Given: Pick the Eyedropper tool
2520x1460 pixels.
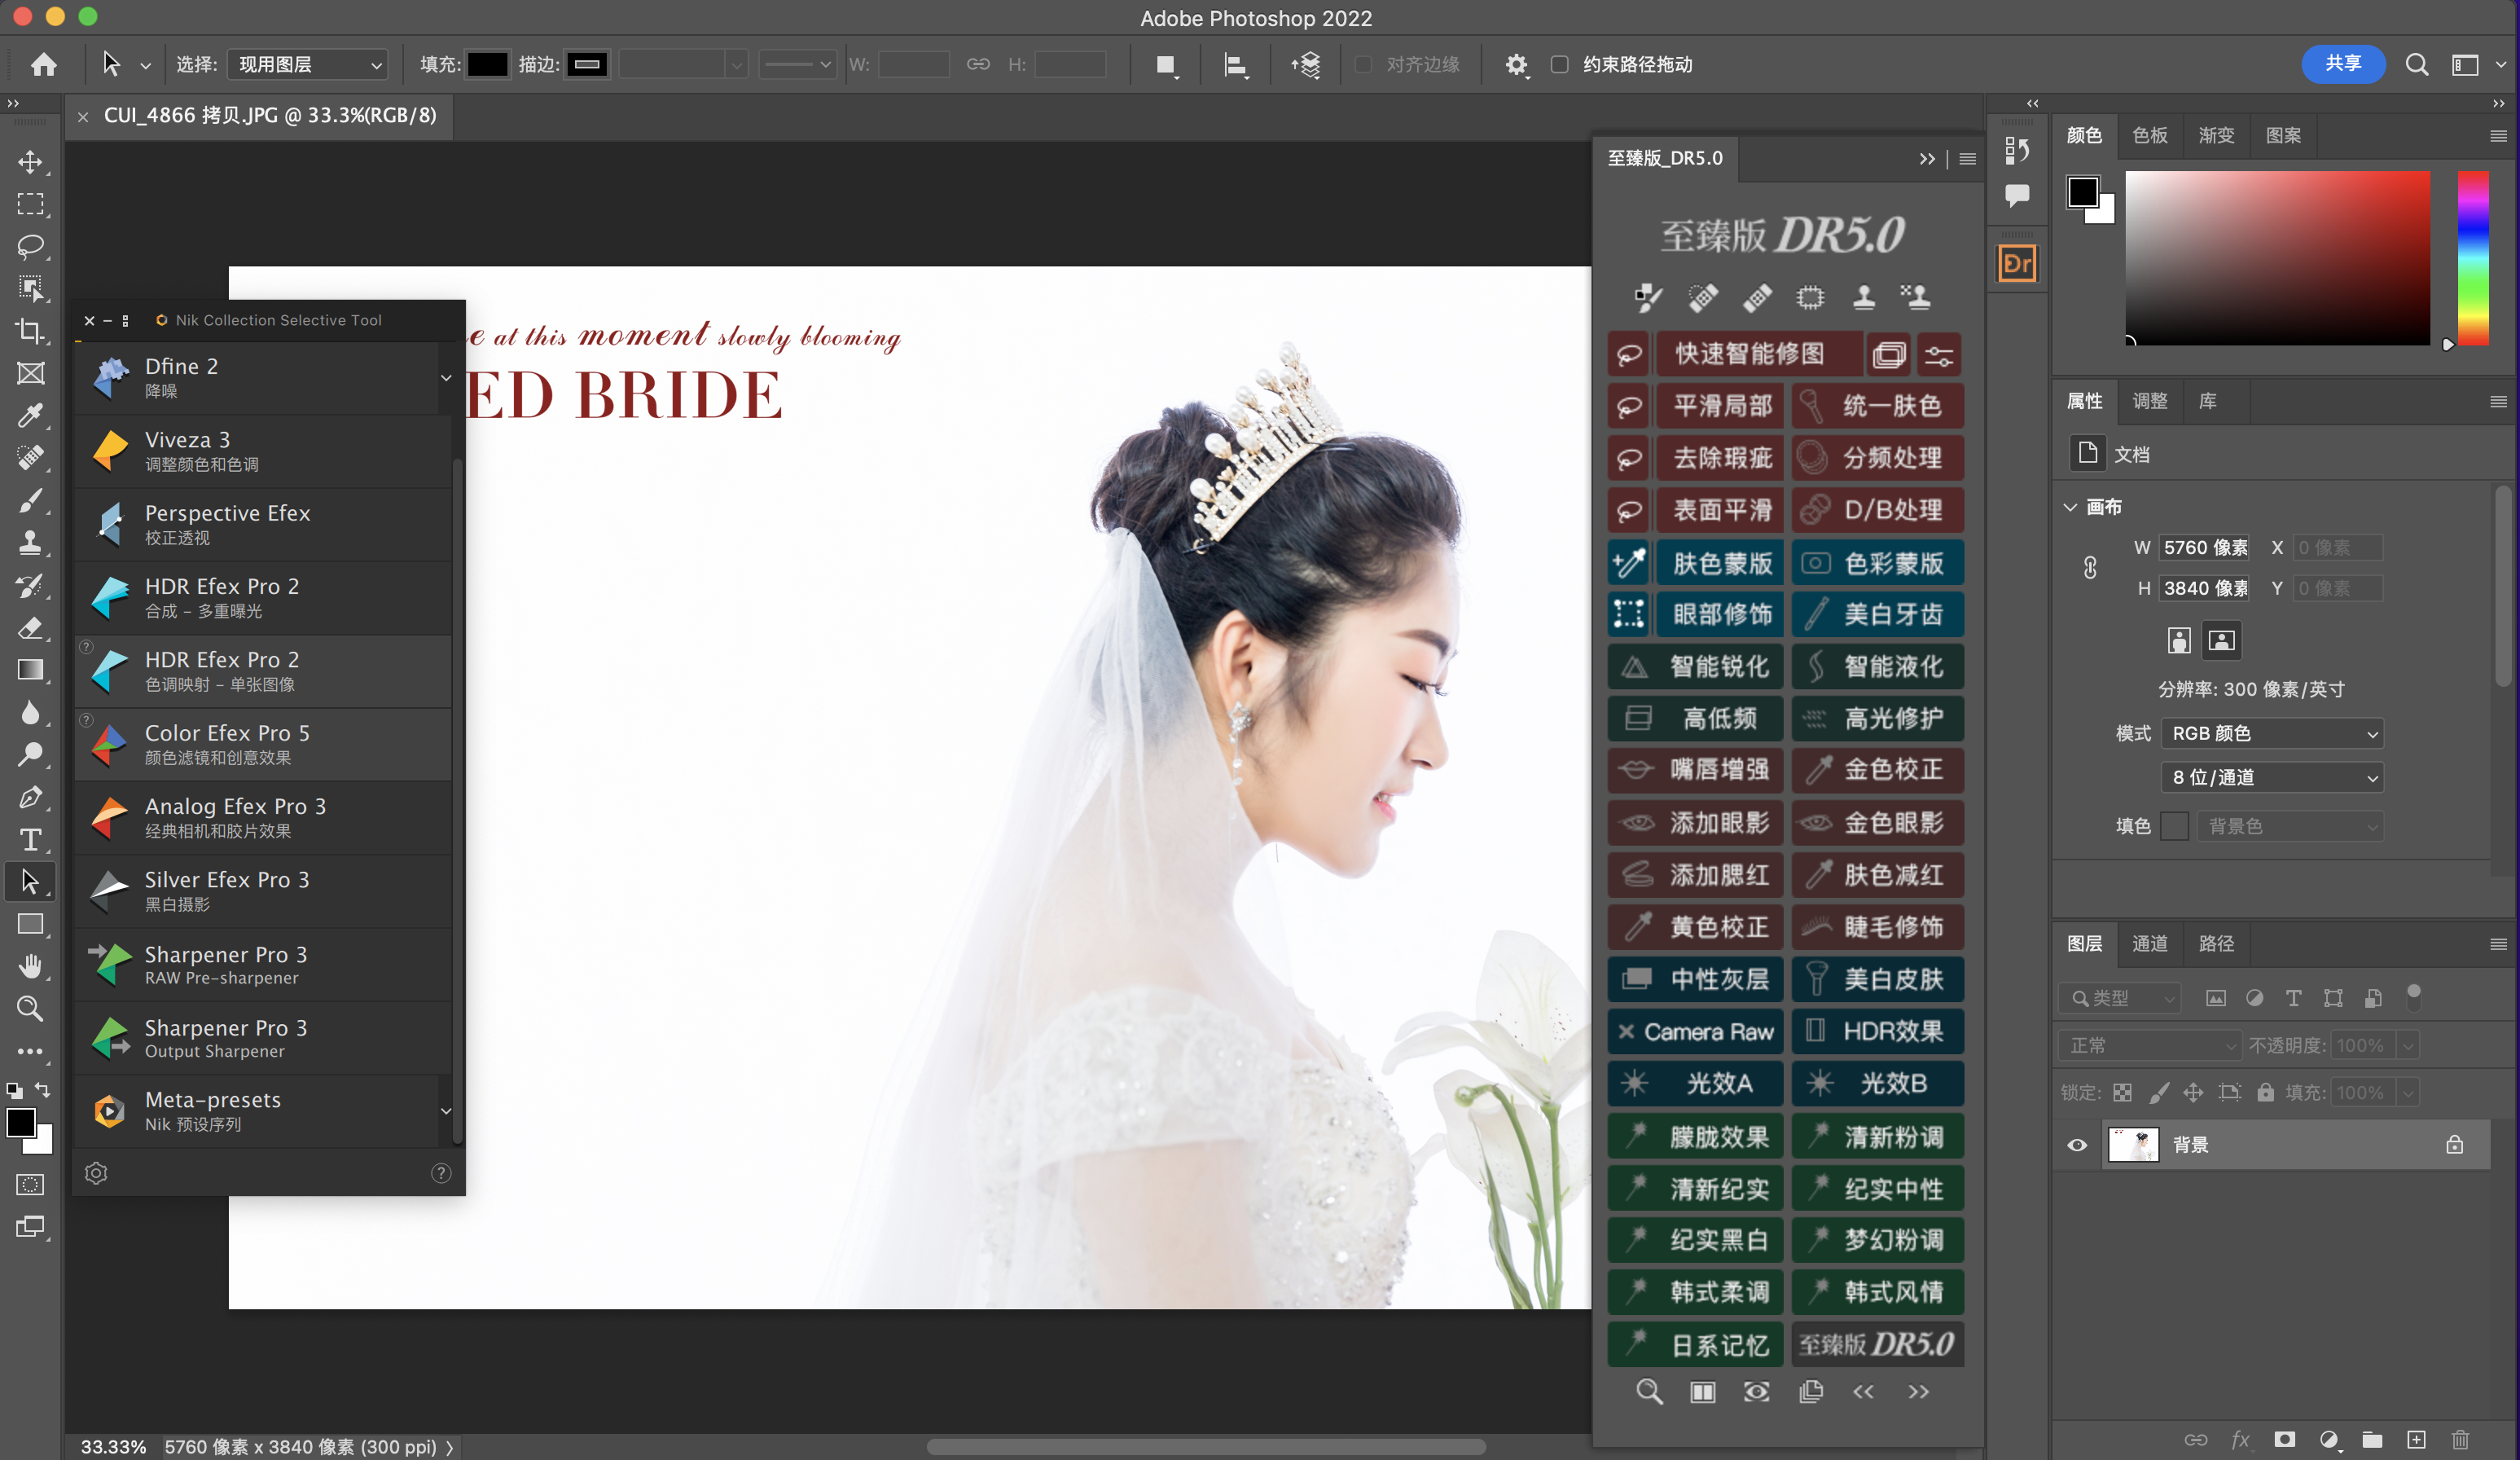Looking at the screenshot, I should [x=30, y=415].
